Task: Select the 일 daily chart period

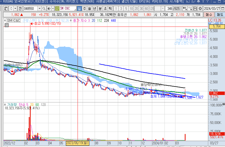Action: 79,8
